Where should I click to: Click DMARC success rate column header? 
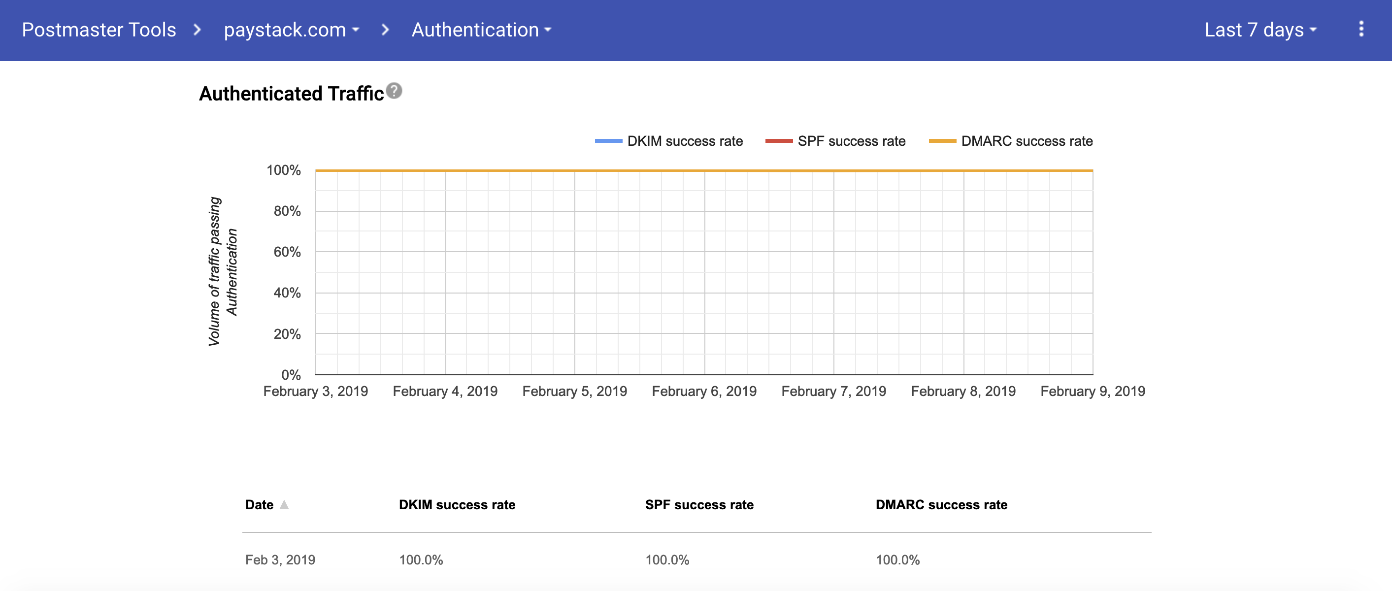pyautogui.click(x=941, y=504)
